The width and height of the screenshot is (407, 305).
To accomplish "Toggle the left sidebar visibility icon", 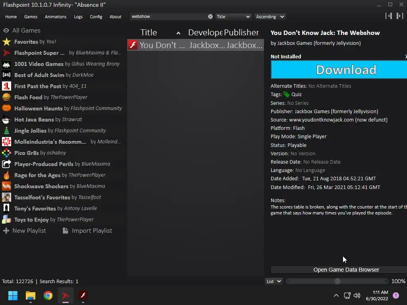I will pos(389,16).
